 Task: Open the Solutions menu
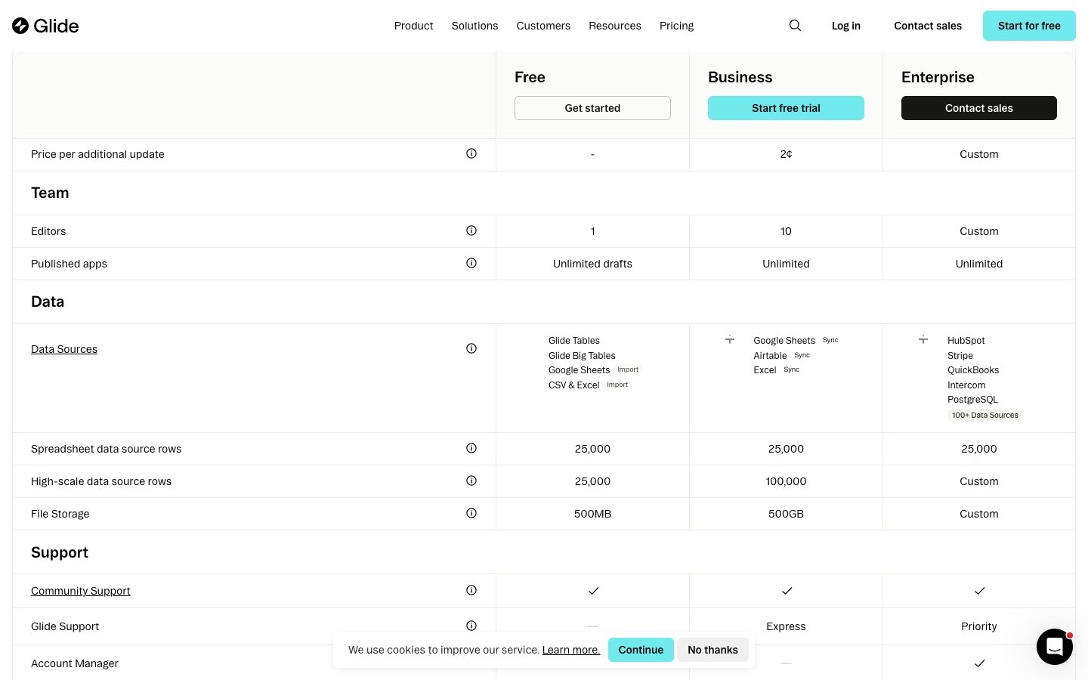[x=474, y=26]
